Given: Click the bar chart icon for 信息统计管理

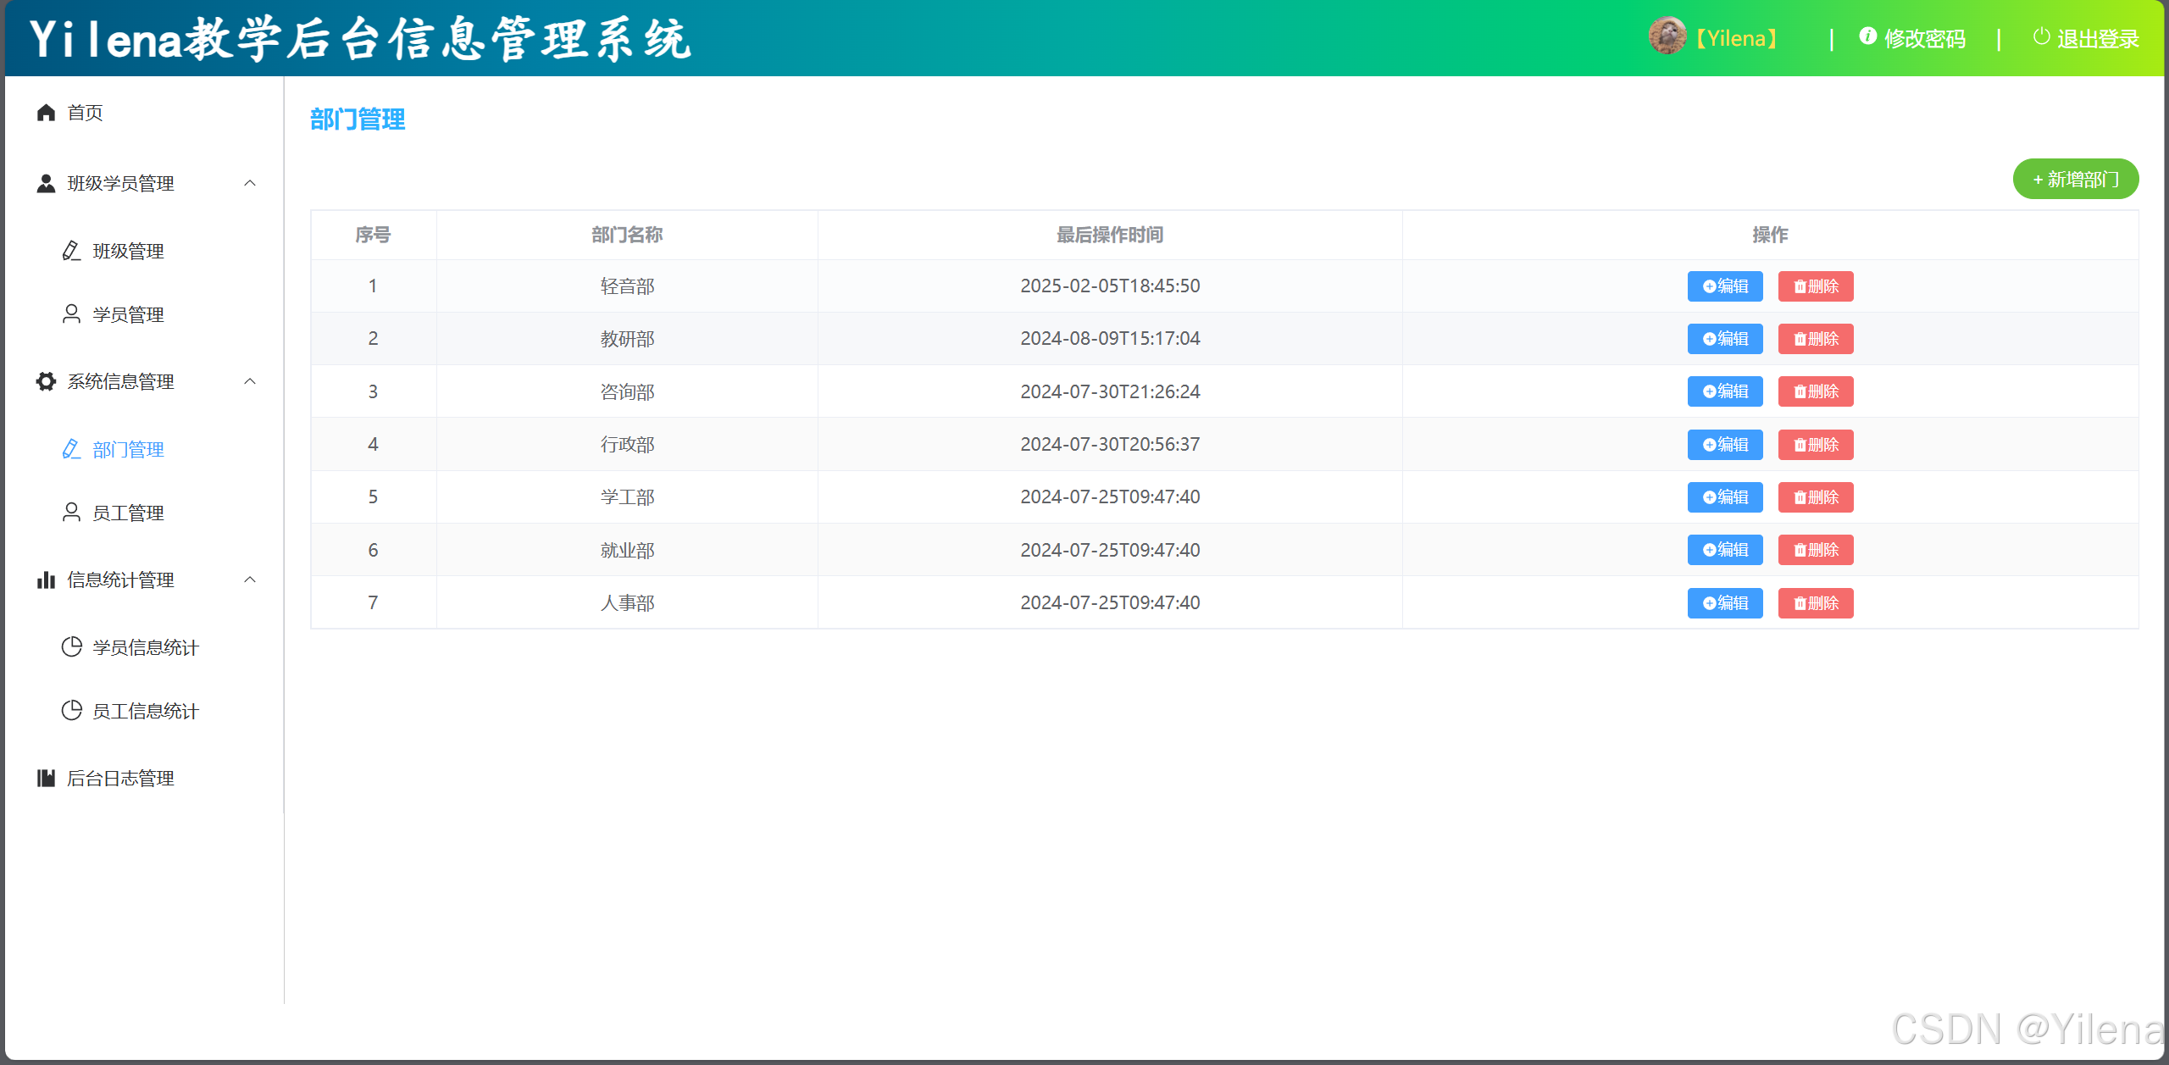Looking at the screenshot, I should [46, 580].
